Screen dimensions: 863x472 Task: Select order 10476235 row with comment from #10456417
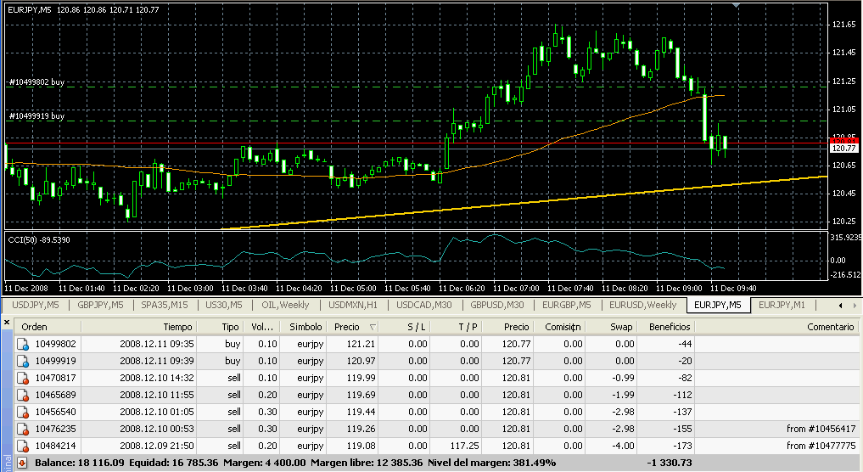click(x=424, y=429)
